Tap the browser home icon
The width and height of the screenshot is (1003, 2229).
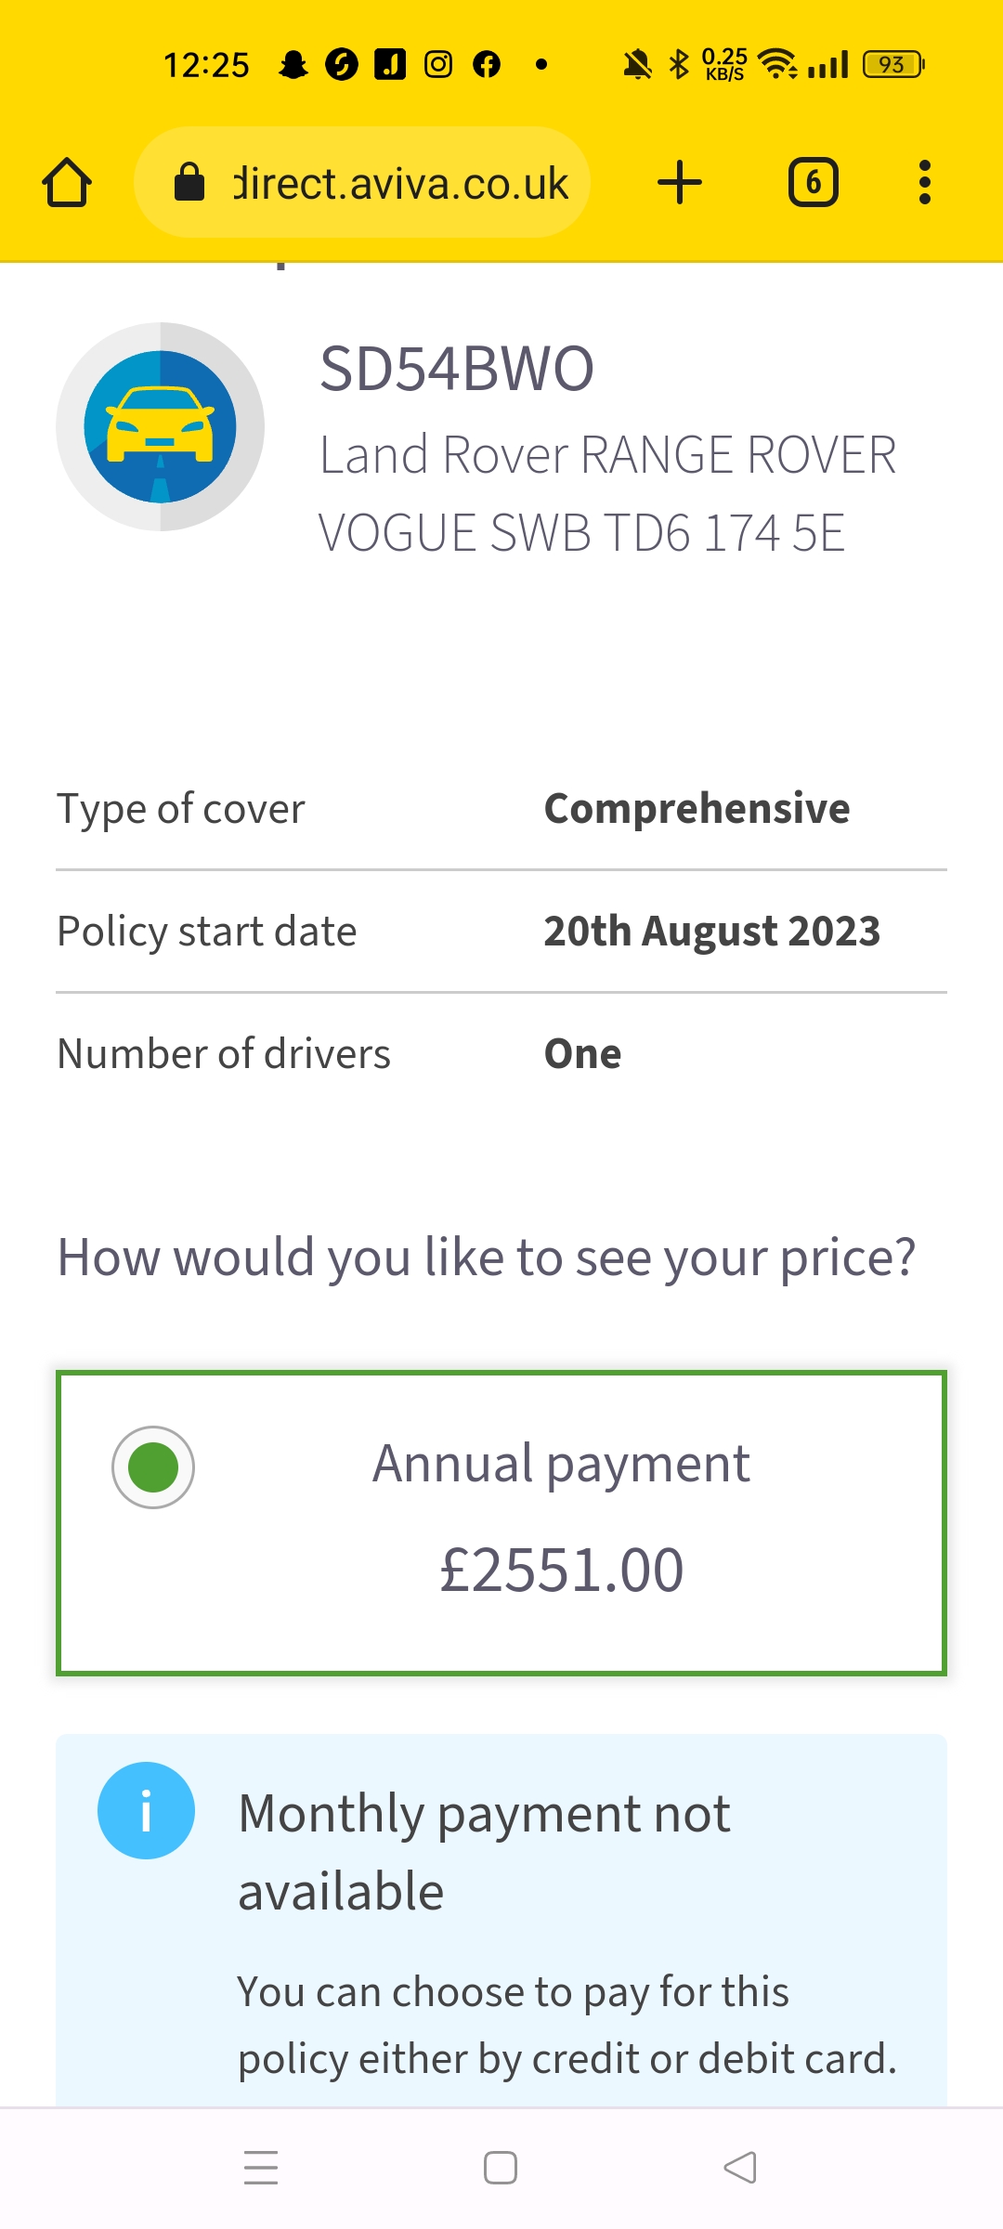tap(67, 182)
